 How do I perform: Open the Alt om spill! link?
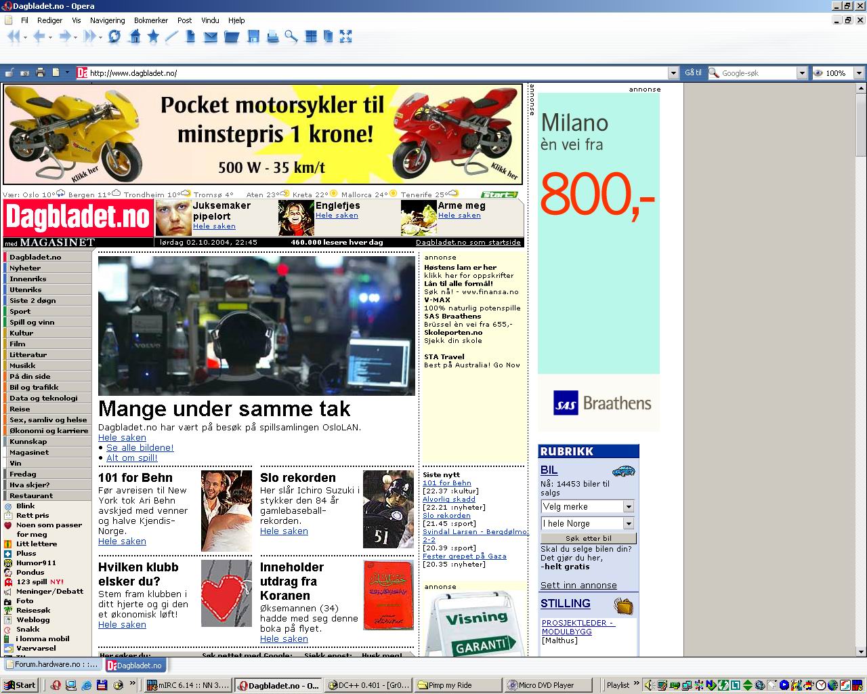(132, 457)
